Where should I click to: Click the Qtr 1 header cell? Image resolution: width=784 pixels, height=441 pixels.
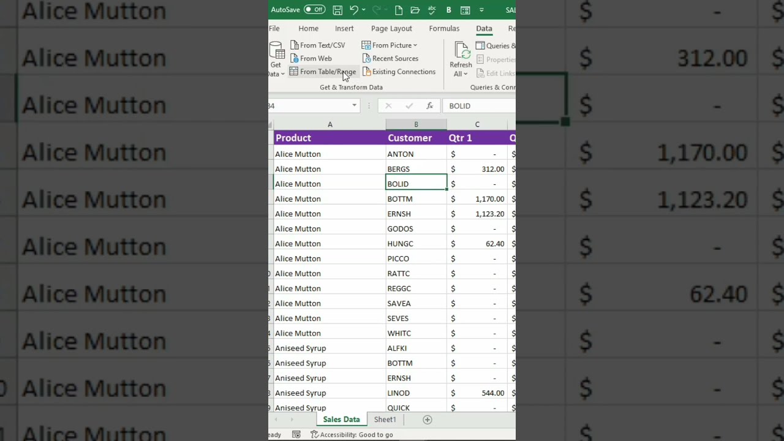477,138
